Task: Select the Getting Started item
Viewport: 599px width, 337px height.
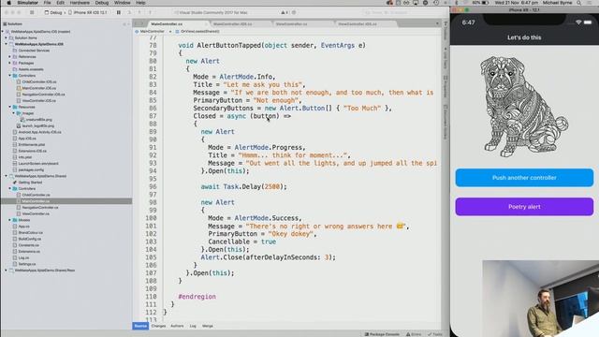Action: 30,183
